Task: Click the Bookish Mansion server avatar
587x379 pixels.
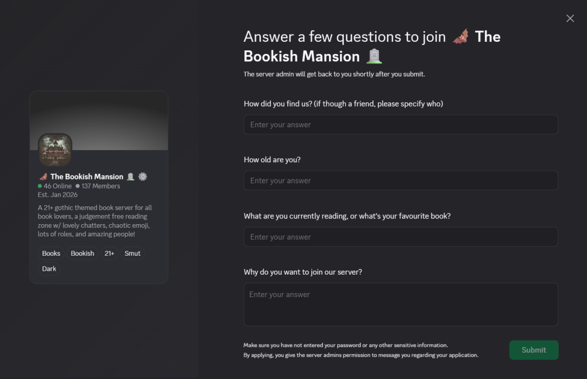Action: [x=55, y=150]
